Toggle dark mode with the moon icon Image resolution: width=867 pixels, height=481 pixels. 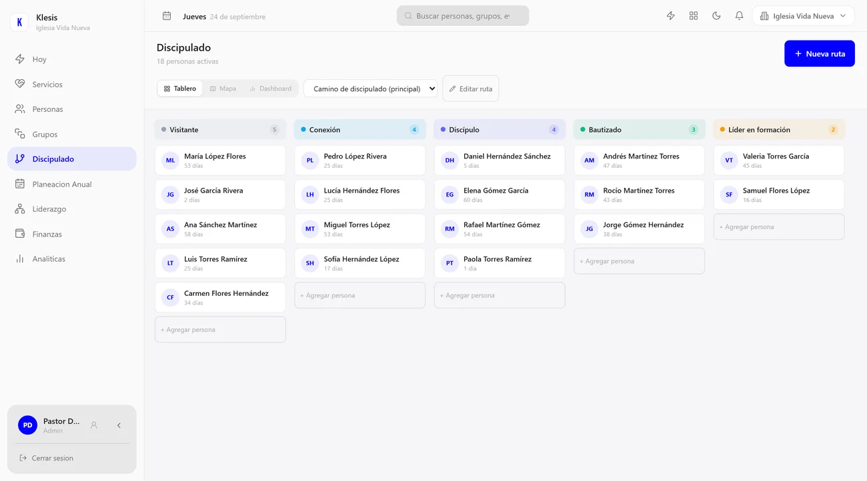pyautogui.click(x=716, y=16)
